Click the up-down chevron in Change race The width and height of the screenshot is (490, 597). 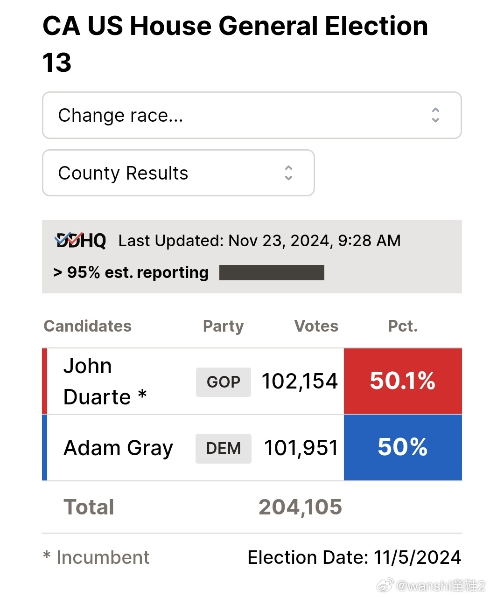(435, 115)
